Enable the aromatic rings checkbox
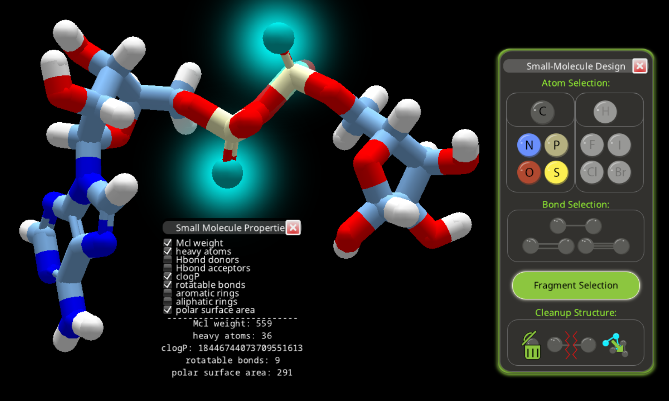This screenshot has height=401, width=669. point(168,293)
